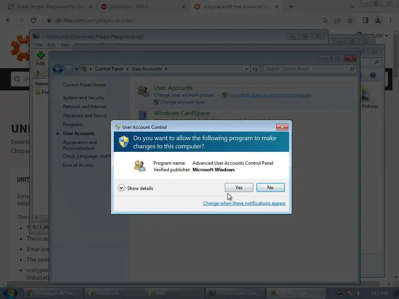Open the User Accounts heading link

coord(173,88)
